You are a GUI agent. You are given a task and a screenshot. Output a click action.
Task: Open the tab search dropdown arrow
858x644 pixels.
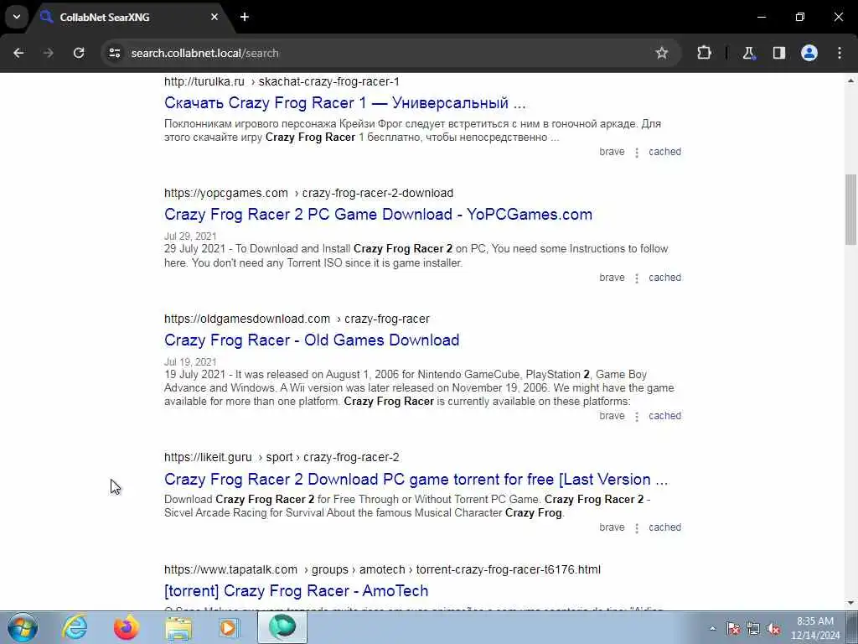[x=17, y=17]
